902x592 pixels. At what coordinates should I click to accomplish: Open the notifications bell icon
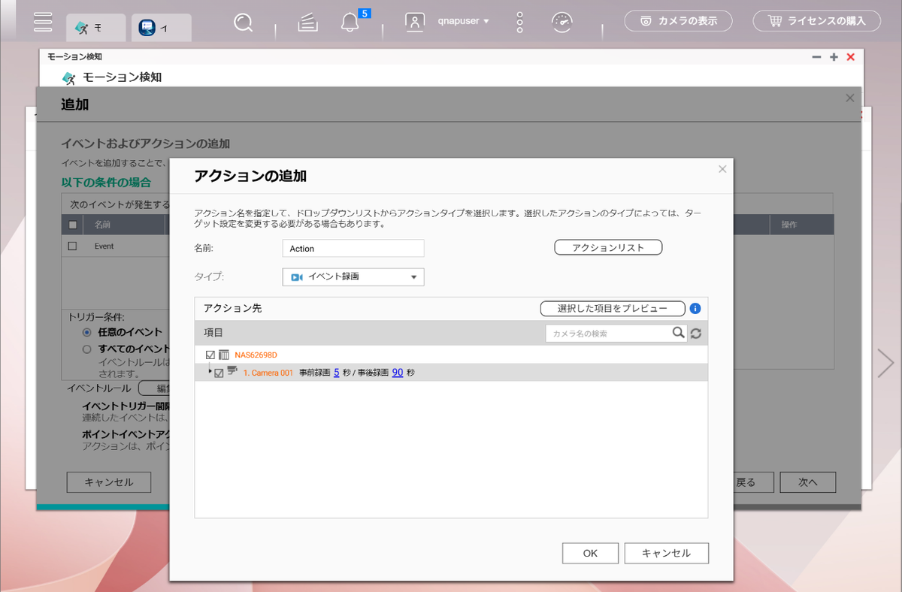350,23
